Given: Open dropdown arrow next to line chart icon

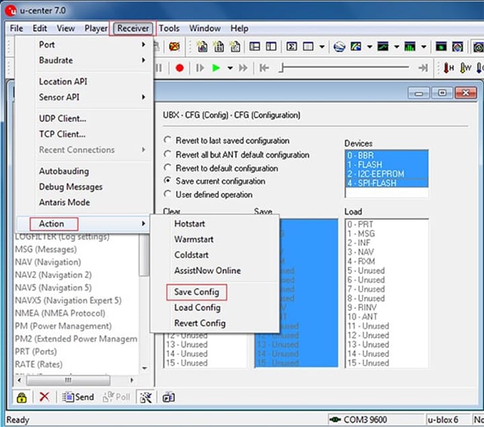Looking at the screenshot, I should click(397, 47).
